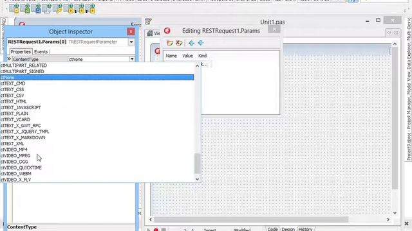Choose ctVIDEO_OGG content type
Viewport: 412px width, 231px height.
pos(97,162)
